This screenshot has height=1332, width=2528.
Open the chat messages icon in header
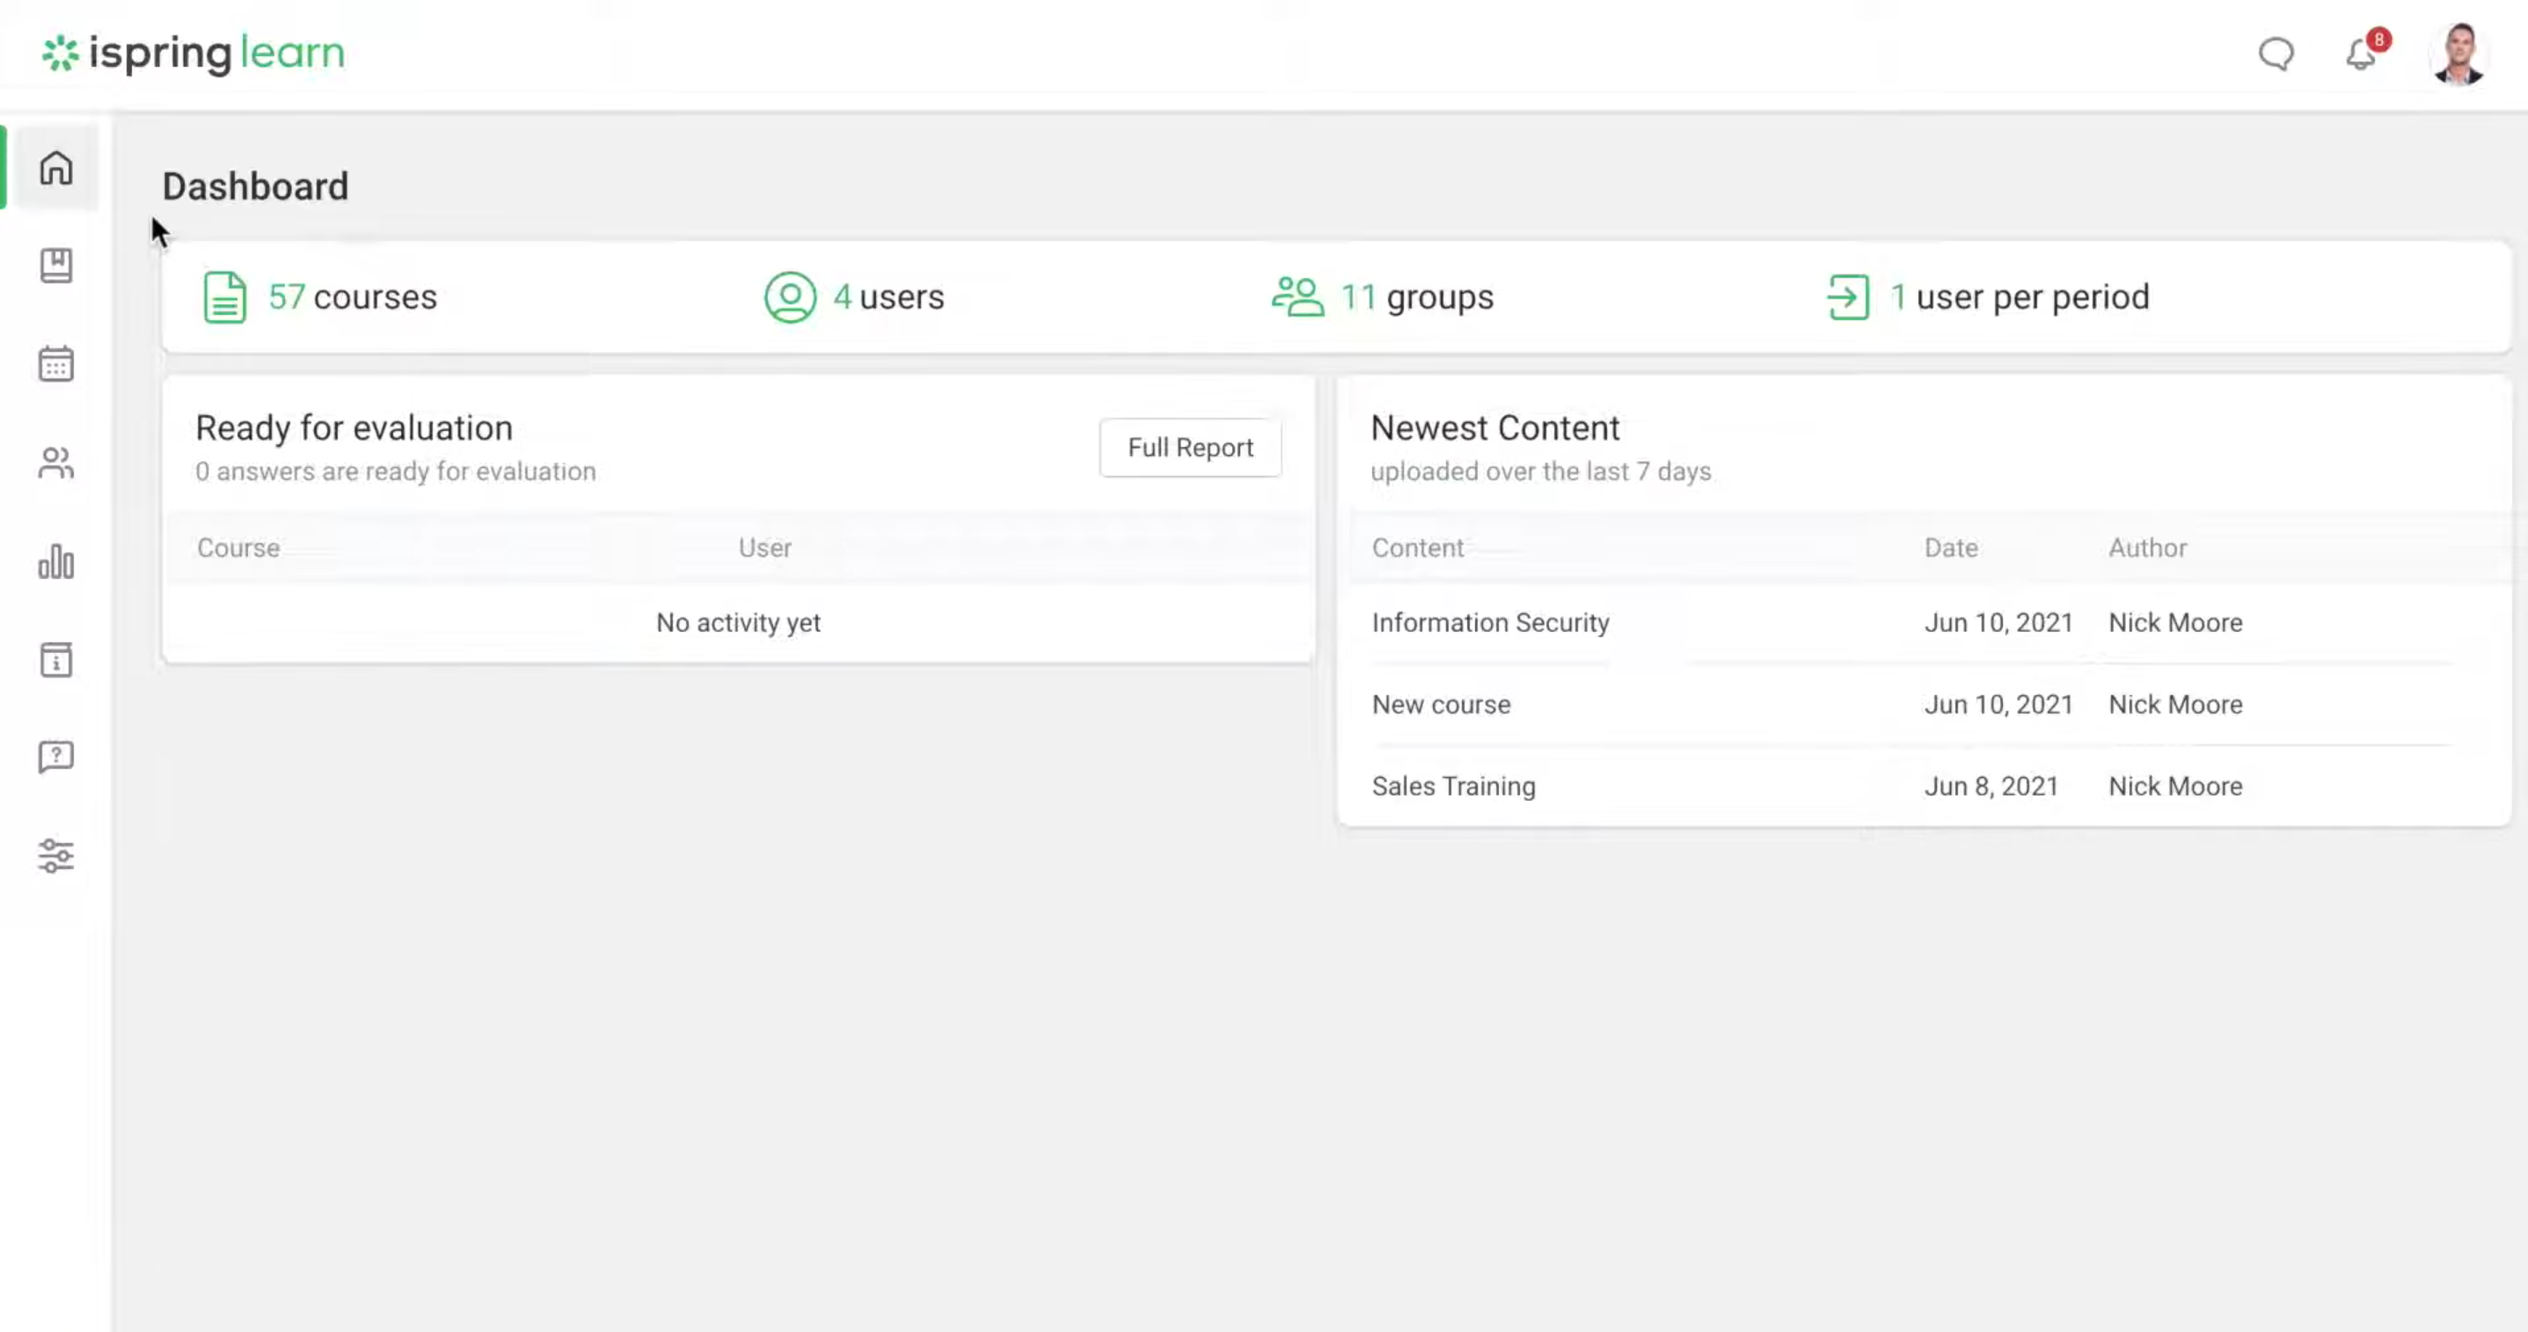[x=2276, y=54]
